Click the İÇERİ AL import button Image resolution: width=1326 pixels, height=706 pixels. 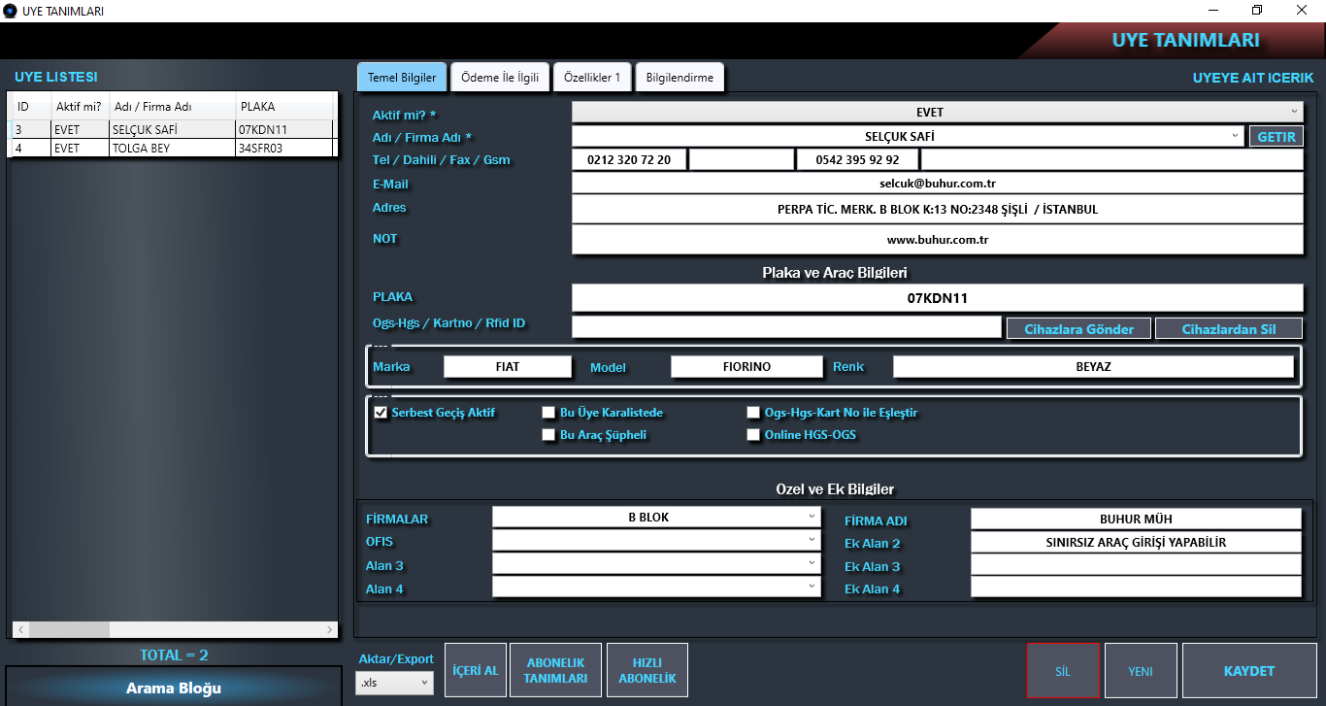pyautogui.click(x=476, y=670)
